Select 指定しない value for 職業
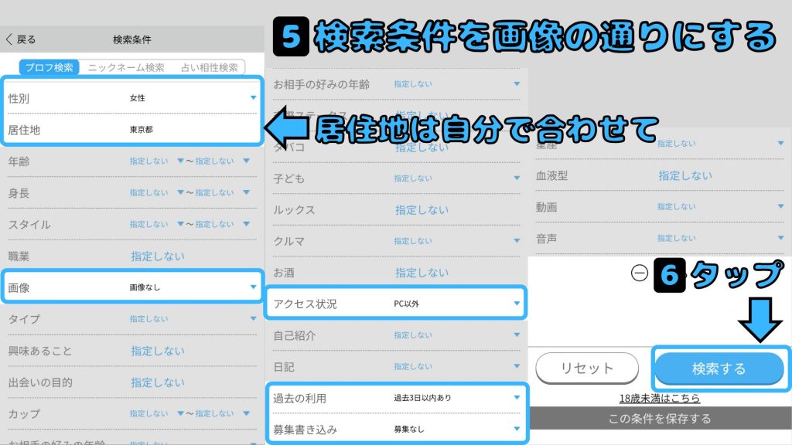The image size is (792, 445). pyautogui.click(x=157, y=256)
